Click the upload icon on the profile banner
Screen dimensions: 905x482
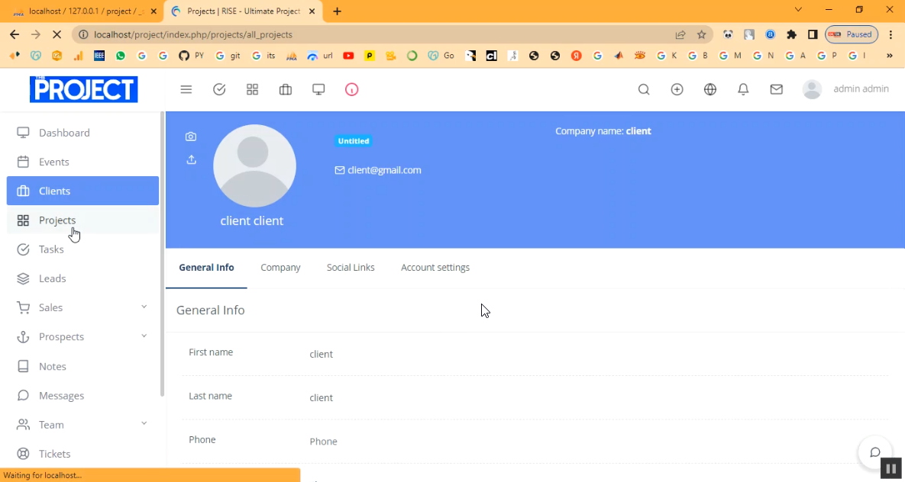(x=191, y=159)
